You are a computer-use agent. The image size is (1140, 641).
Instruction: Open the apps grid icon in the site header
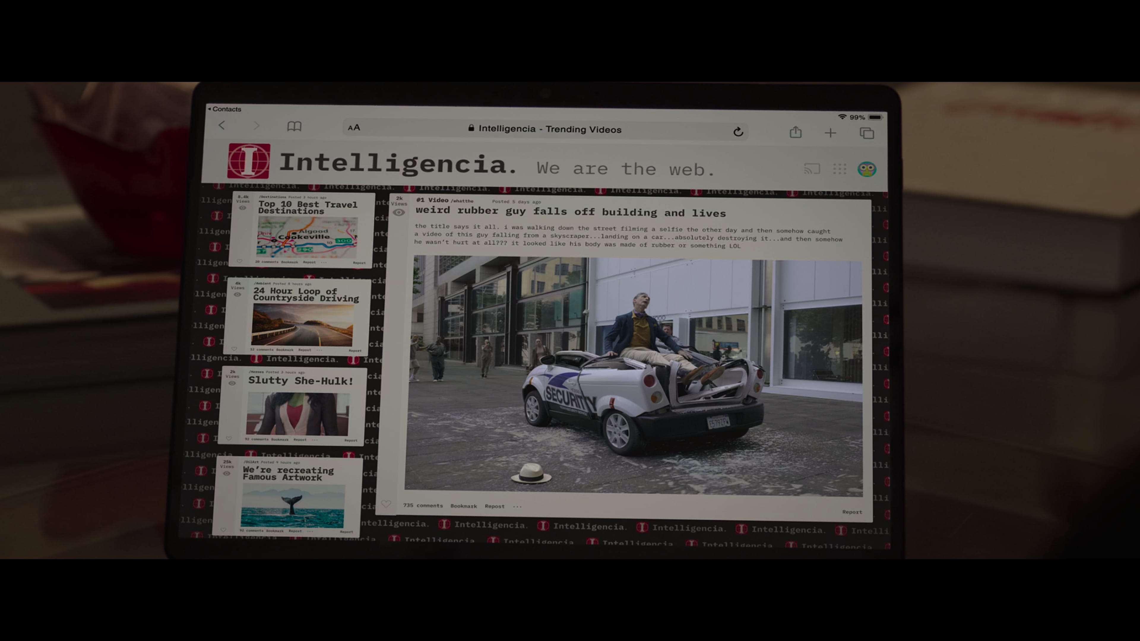coord(840,169)
